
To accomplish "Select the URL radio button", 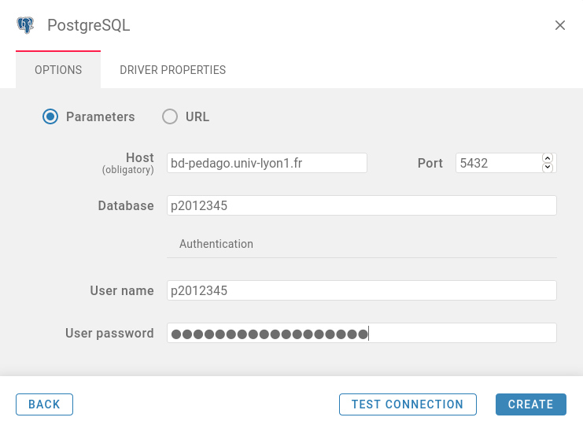I will pos(170,116).
